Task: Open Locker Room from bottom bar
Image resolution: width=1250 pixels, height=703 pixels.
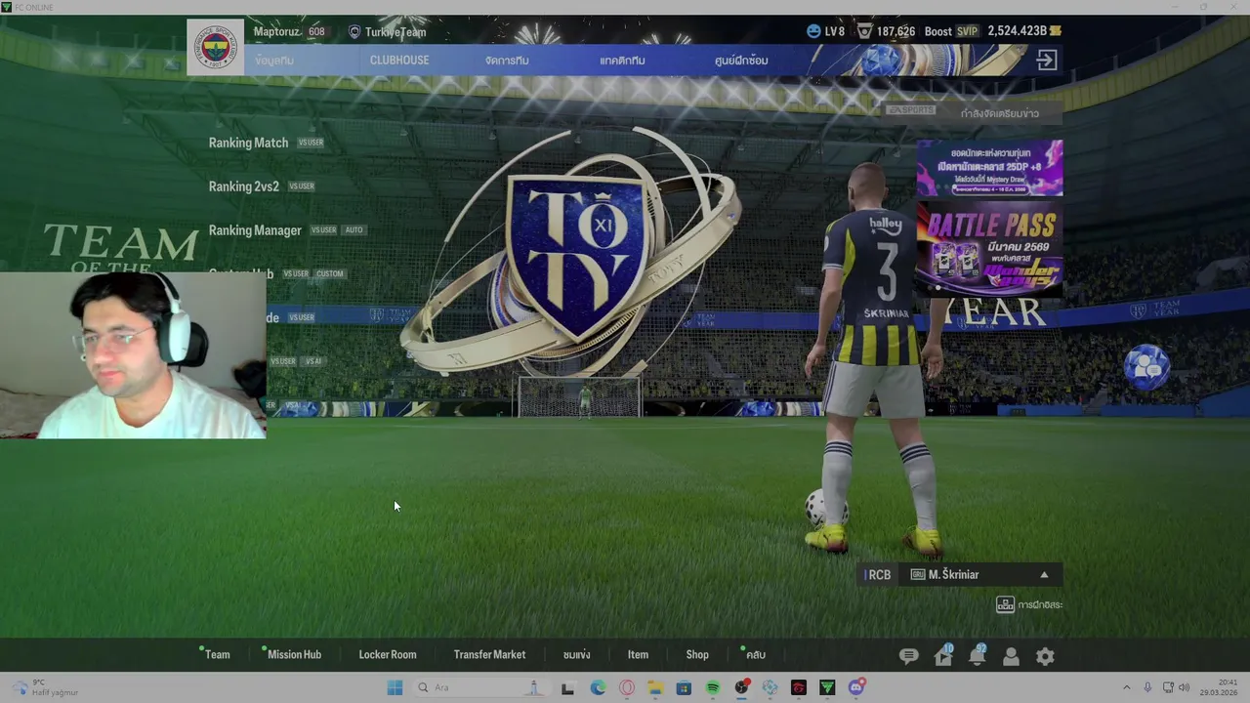Action: pos(388,655)
